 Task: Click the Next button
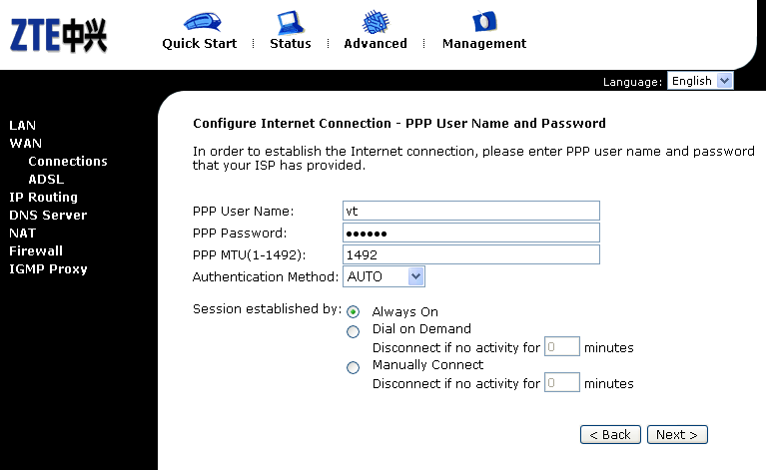pyautogui.click(x=677, y=434)
